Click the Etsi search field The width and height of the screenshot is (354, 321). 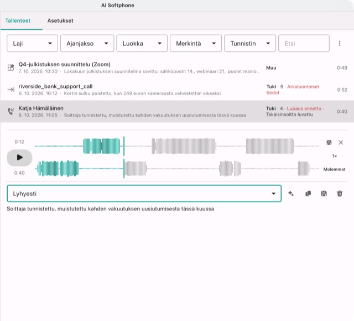[304, 43]
